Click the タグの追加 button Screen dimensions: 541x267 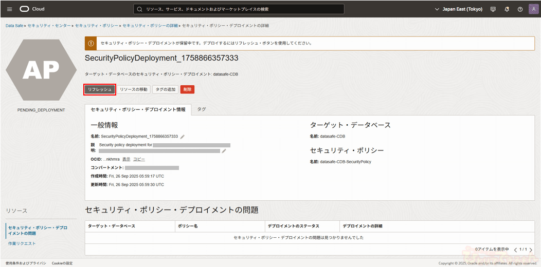click(x=165, y=89)
